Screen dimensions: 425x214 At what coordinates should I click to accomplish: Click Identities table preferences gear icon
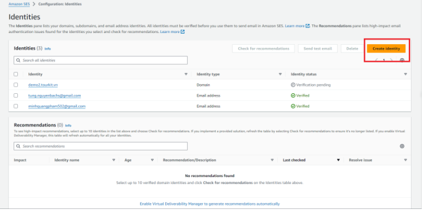[x=402, y=60]
